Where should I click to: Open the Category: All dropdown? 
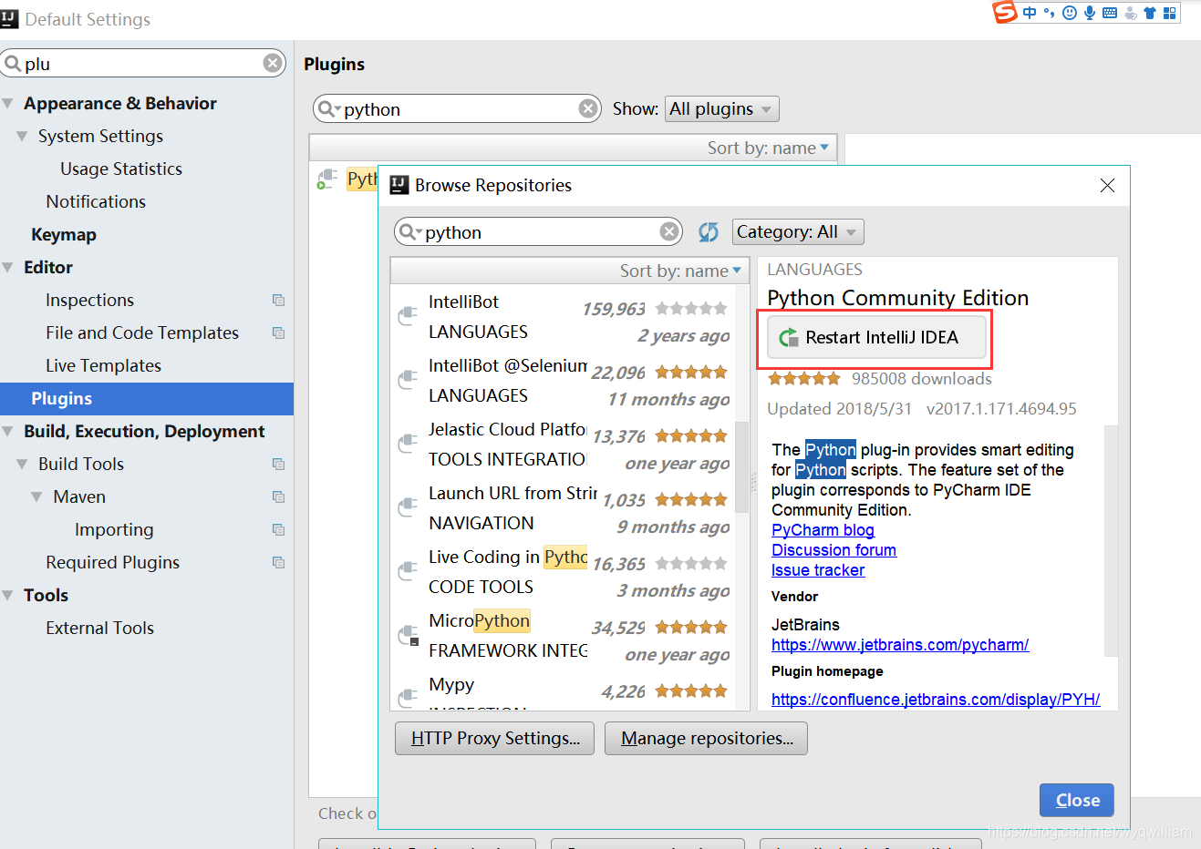[x=798, y=232]
